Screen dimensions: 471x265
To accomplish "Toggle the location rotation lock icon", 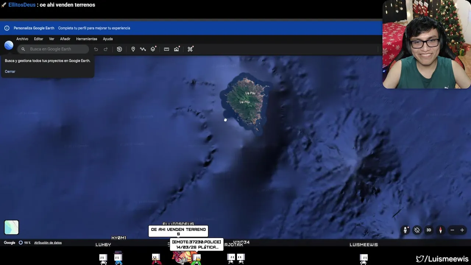I will tap(417, 230).
